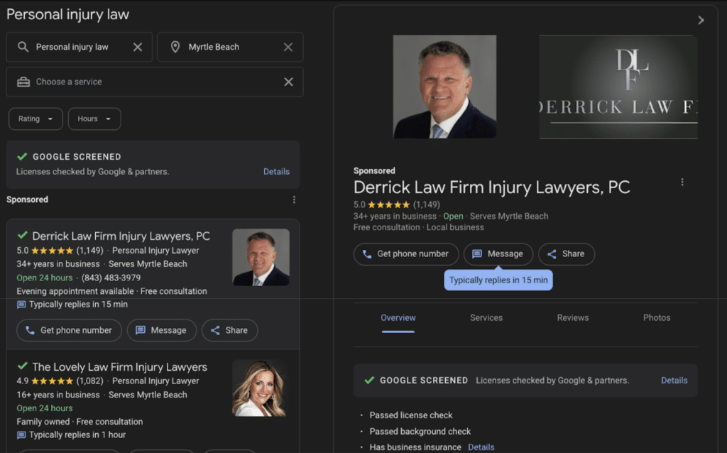
Task: Open Details link in left Google Screened banner
Action: 276,172
